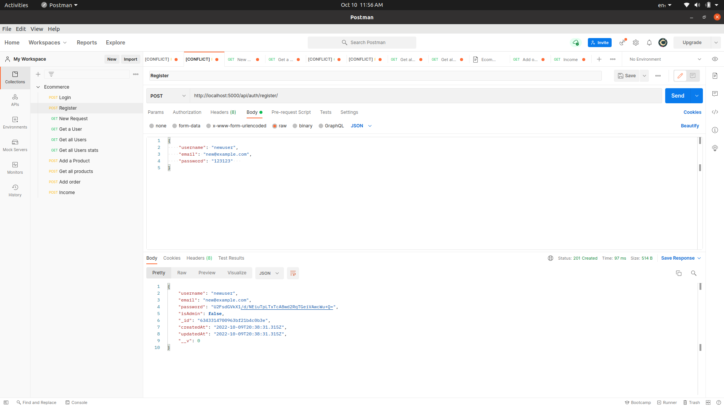The height and width of the screenshot is (407, 724).
Task: Select the raw body type radio
Action: click(275, 126)
